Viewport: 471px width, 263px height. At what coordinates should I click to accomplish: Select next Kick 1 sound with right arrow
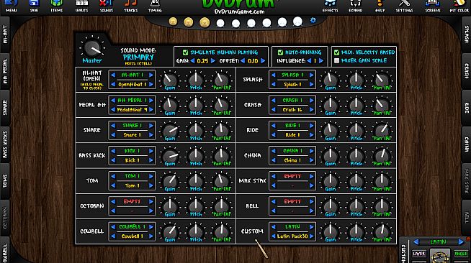click(151, 160)
